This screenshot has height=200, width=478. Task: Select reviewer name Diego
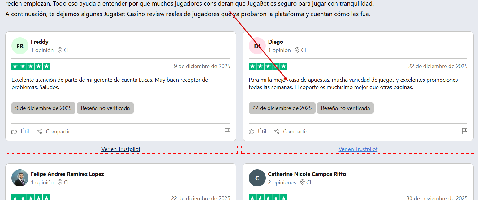coord(276,42)
